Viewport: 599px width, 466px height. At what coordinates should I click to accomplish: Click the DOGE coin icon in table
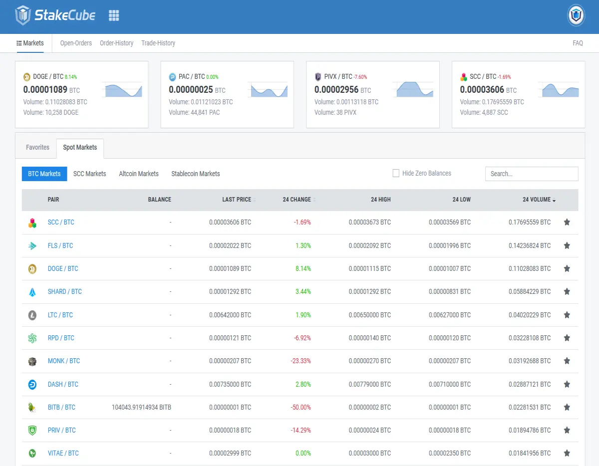(x=32, y=269)
